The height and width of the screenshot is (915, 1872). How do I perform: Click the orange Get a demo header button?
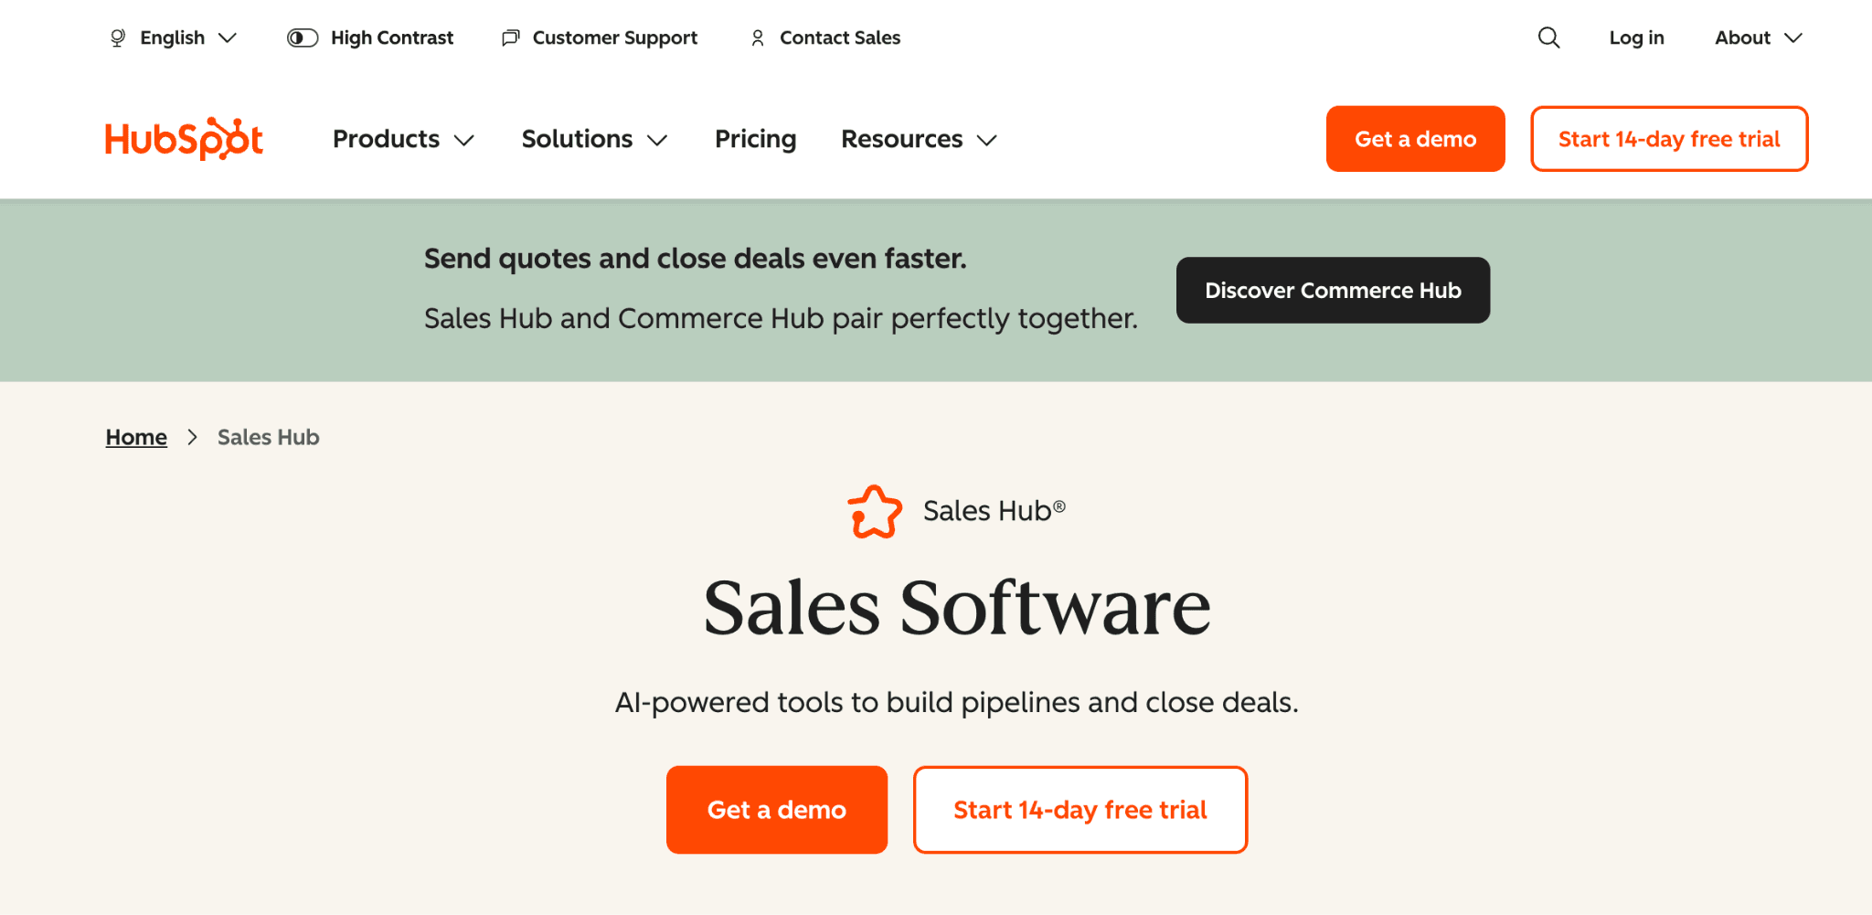point(1415,139)
